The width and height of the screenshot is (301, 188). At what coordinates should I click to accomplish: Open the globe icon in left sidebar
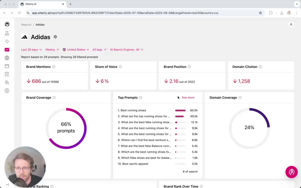coord(7,58)
